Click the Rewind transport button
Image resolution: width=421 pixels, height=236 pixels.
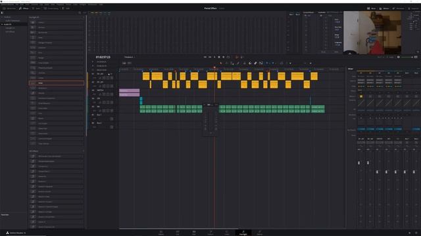coord(205,57)
